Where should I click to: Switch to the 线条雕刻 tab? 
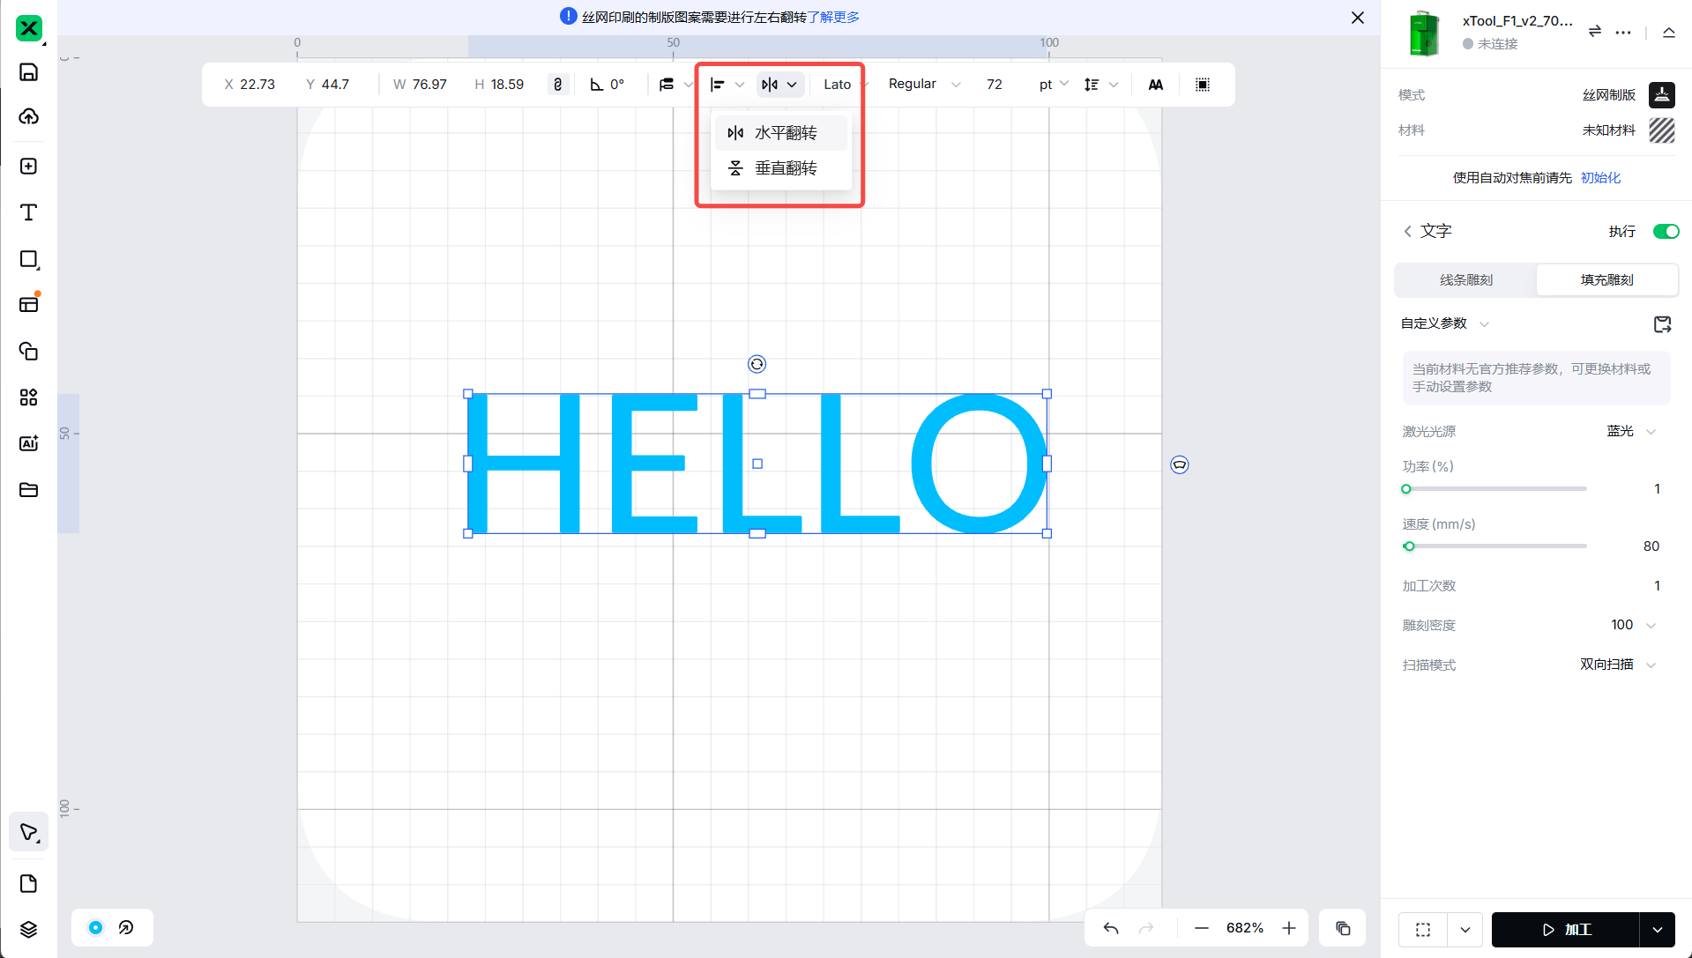[x=1465, y=279]
